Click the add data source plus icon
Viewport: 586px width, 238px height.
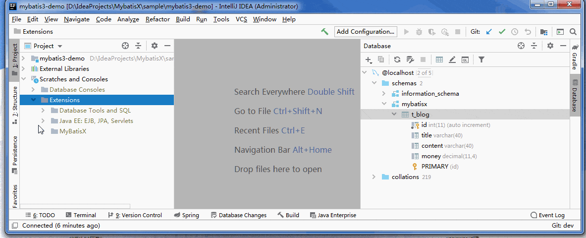pos(369,59)
